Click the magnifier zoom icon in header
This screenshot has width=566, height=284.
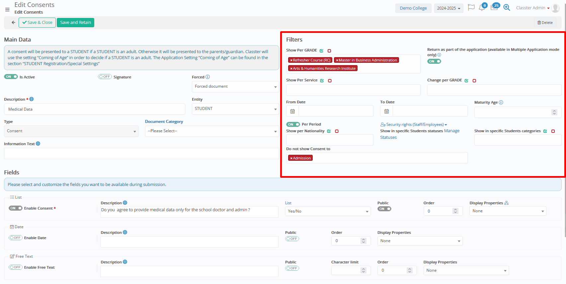coord(507,8)
